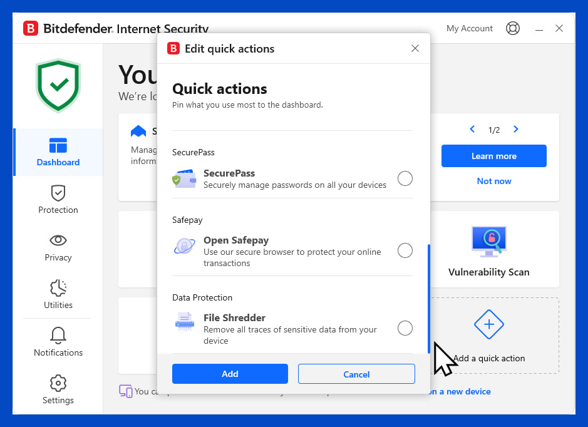588x427 pixels.
Task: Select the SecurePass radio button
Action: click(x=405, y=178)
